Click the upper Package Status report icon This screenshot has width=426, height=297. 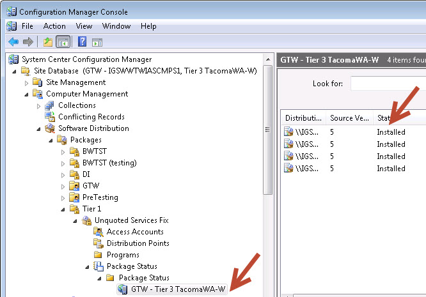pos(99,266)
